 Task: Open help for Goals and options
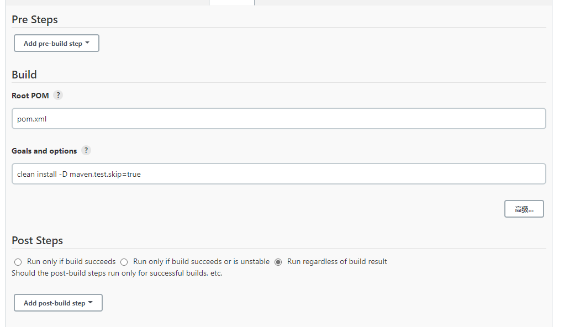(x=86, y=150)
